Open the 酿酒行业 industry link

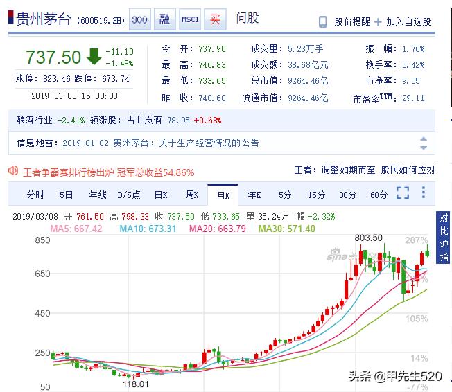tap(34, 120)
